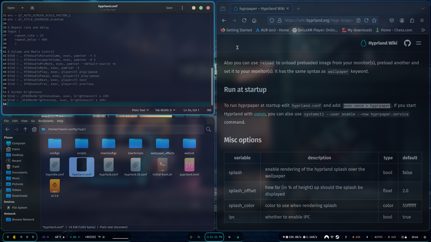The width and height of the screenshot is (431, 242).
Task: Open tracking protection shield in URL bar
Action: (272, 21)
